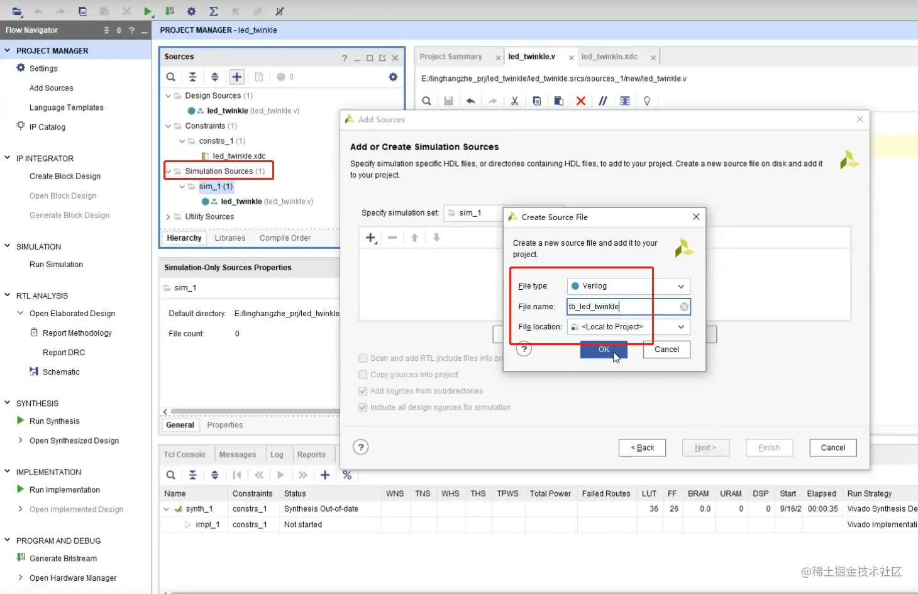Expand all items in the Sources panel toolbar
Screen dimensions: 918x594
[214, 77]
